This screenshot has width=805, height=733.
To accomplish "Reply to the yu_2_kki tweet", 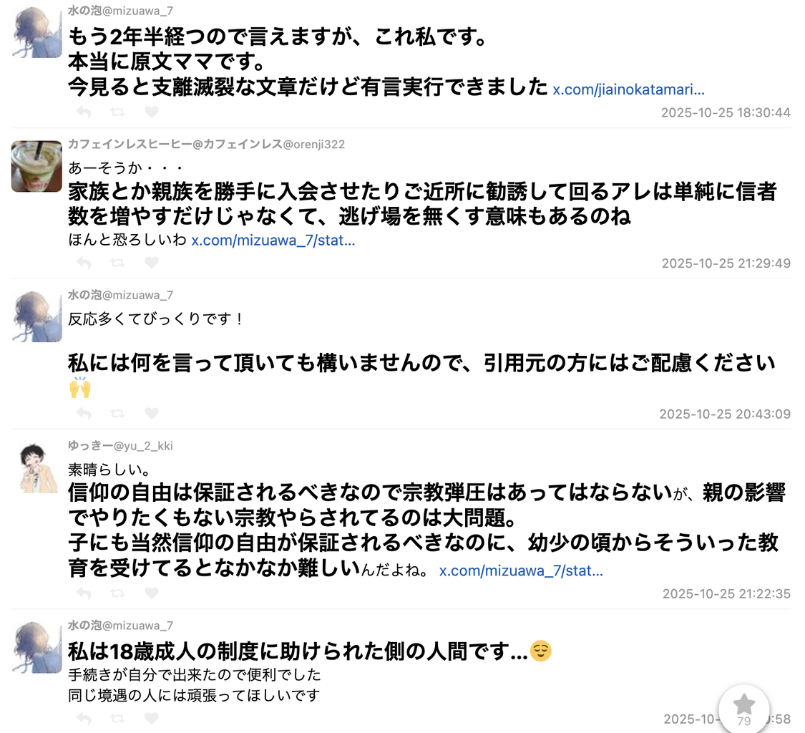I will point(84,593).
